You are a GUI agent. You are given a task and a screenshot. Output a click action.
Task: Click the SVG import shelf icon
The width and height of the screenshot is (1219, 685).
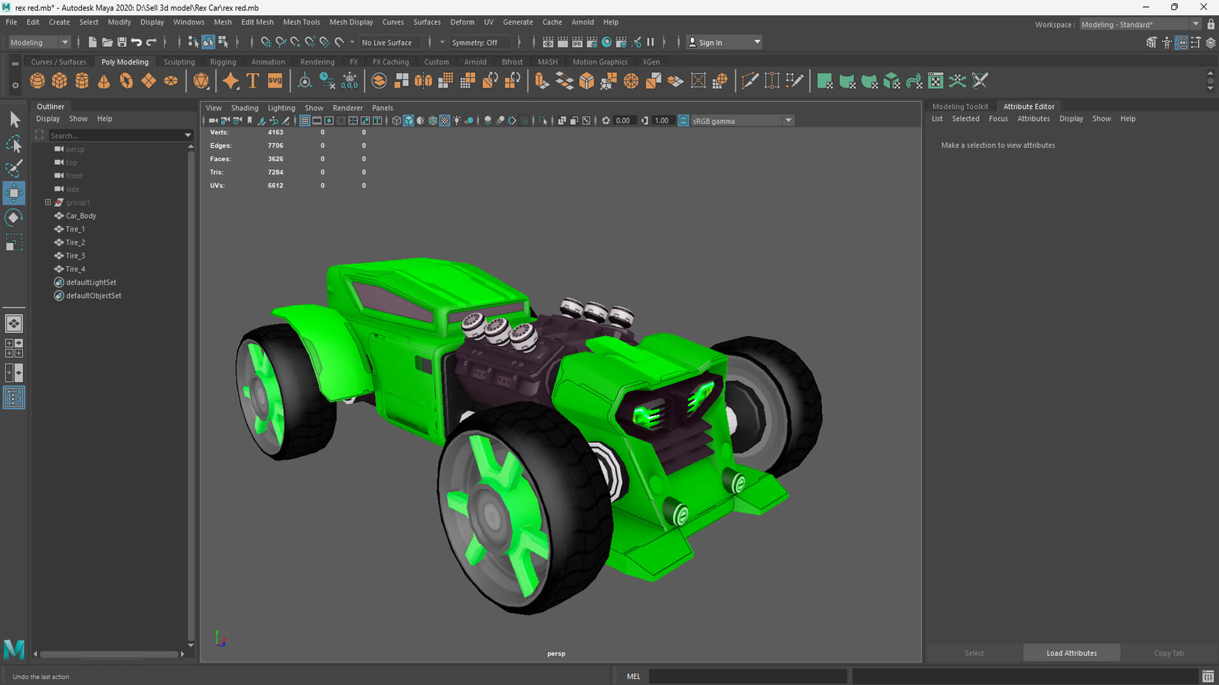(x=275, y=81)
